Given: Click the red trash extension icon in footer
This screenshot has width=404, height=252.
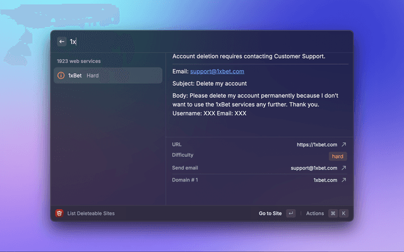Looking at the screenshot, I should click(x=59, y=214).
